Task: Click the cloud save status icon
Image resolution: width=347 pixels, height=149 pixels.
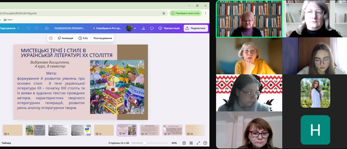Action: [47, 28]
